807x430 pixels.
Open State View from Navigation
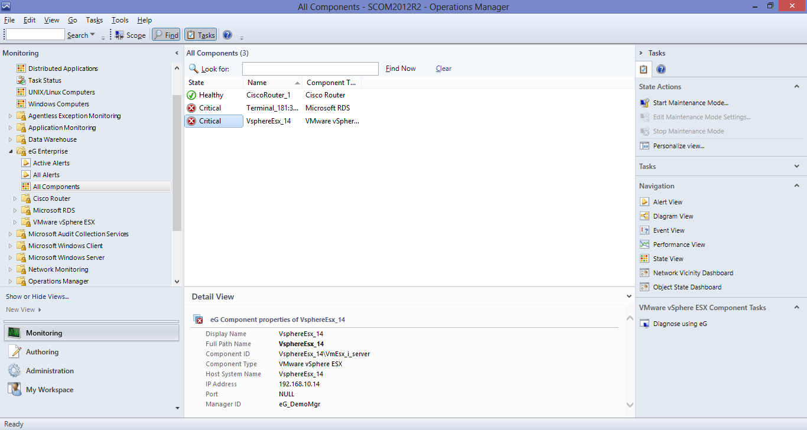(668, 259)
